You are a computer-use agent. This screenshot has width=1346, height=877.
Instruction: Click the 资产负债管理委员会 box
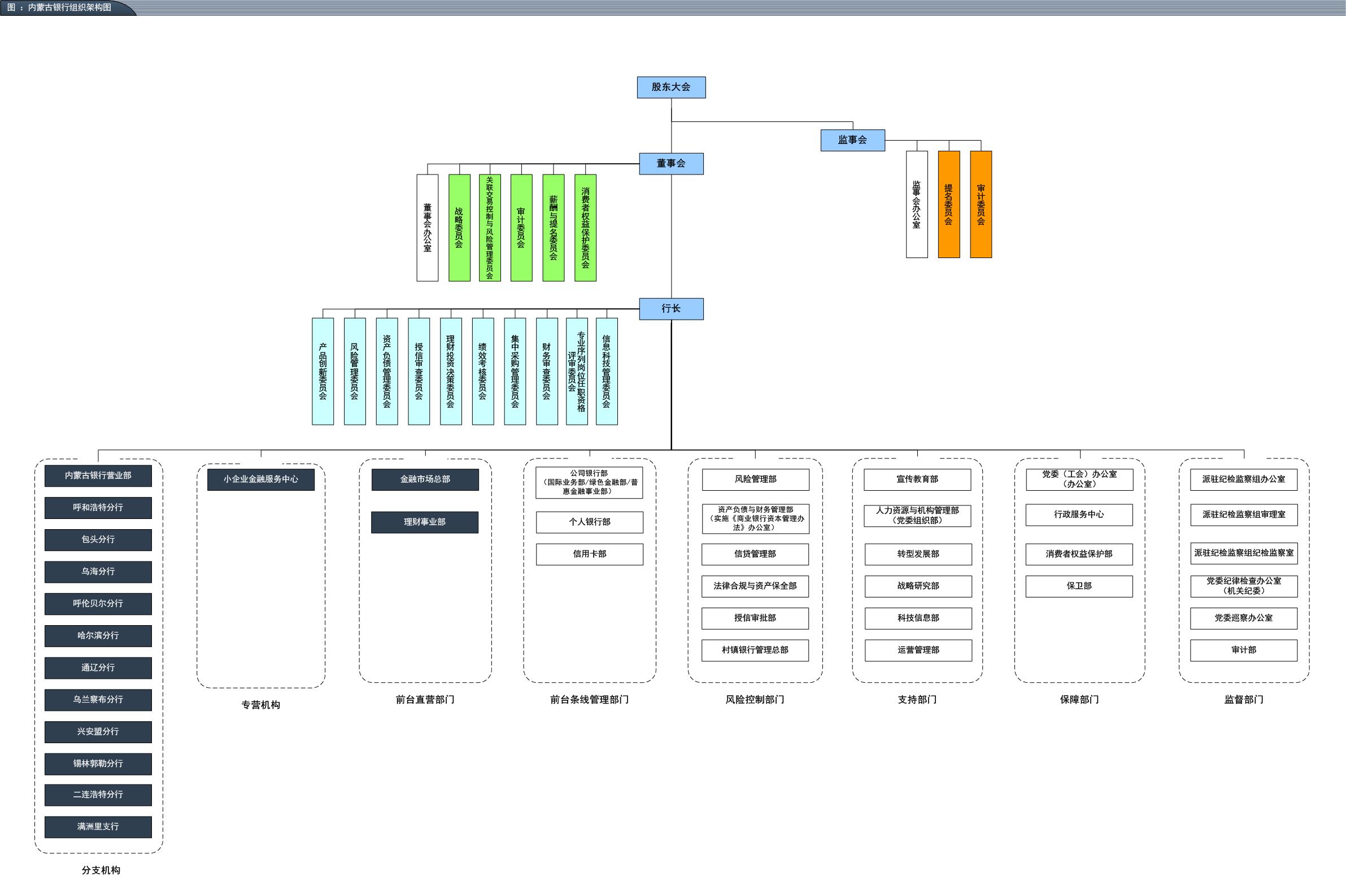click(387, 372)
